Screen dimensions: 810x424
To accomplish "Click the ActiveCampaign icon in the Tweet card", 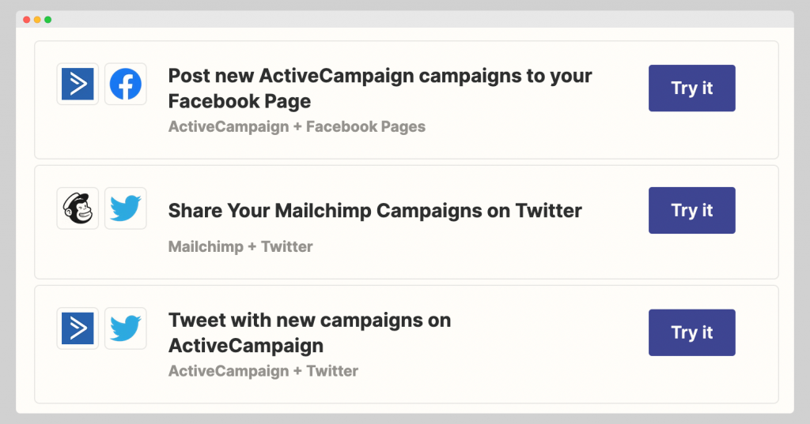I will pos(78,328).
